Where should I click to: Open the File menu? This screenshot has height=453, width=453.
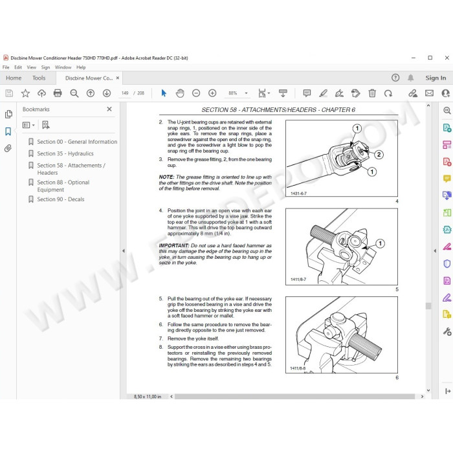point(6,67)
